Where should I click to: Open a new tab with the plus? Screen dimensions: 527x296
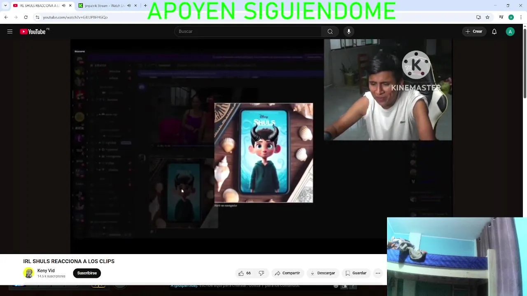tap(145, 6)
